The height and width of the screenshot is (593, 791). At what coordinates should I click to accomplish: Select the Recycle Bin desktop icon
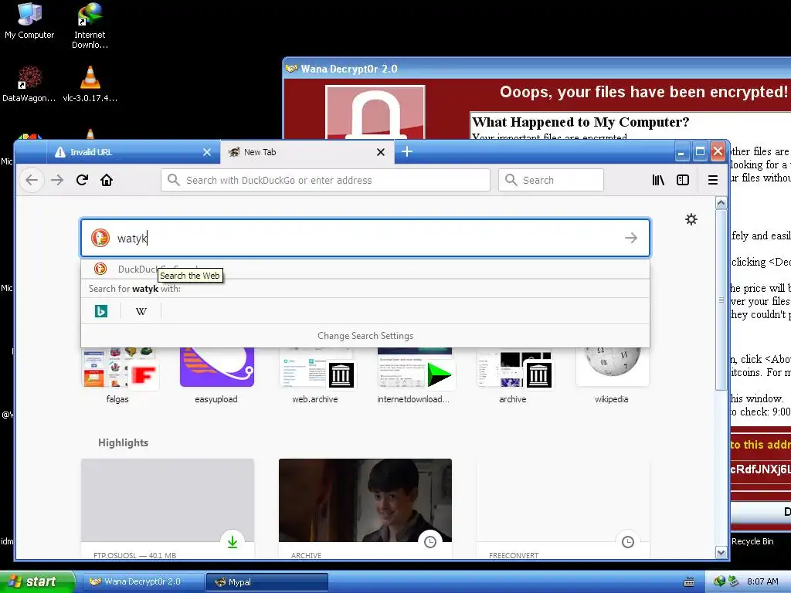pyautogui.click(x=752, y=541)
